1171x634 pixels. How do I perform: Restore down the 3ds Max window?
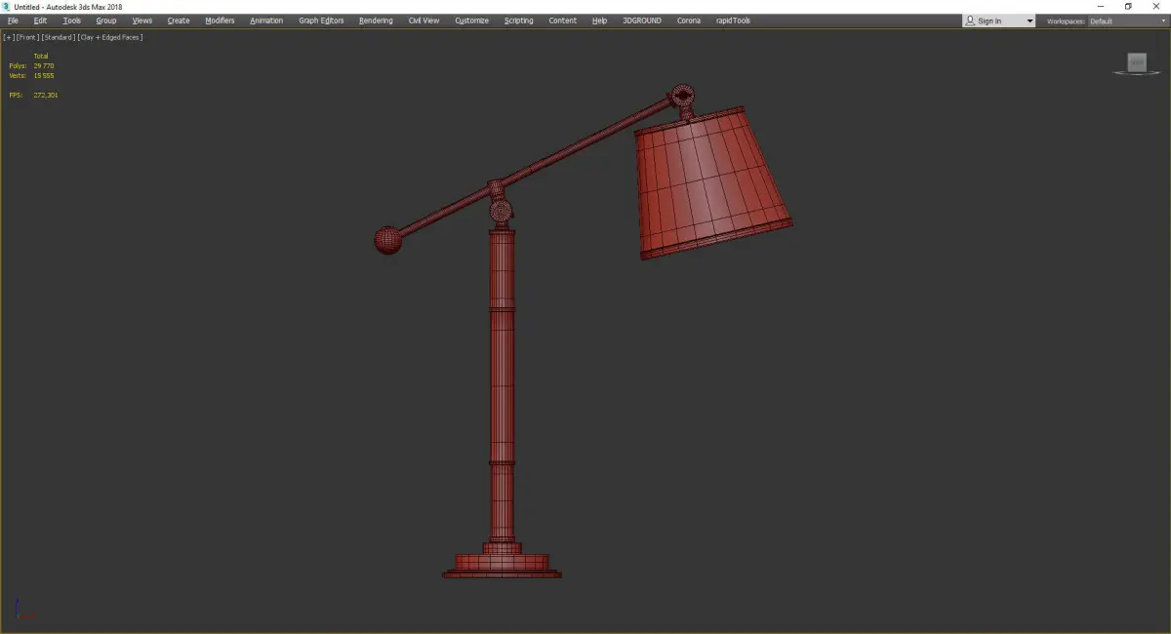pyautogui.click(x=1128, y=6)
